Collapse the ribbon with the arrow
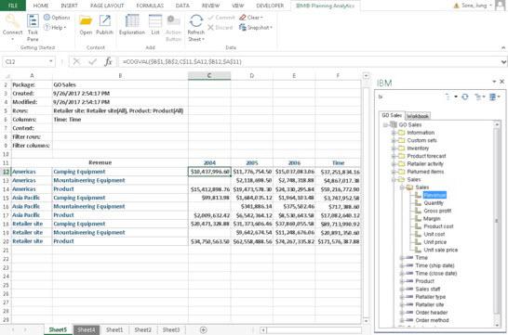The image size is (508, 335). (503, 48)
